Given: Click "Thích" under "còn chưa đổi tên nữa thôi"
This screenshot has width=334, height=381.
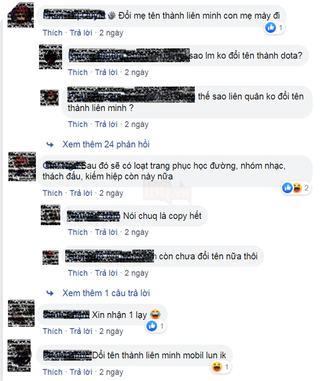Looking at the screenshot, I should point(78,273).
